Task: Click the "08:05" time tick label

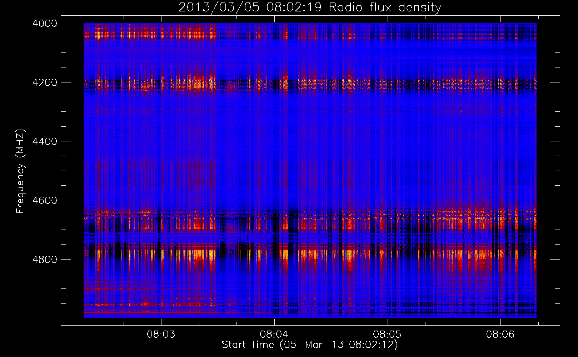Action: click(387, 334)
